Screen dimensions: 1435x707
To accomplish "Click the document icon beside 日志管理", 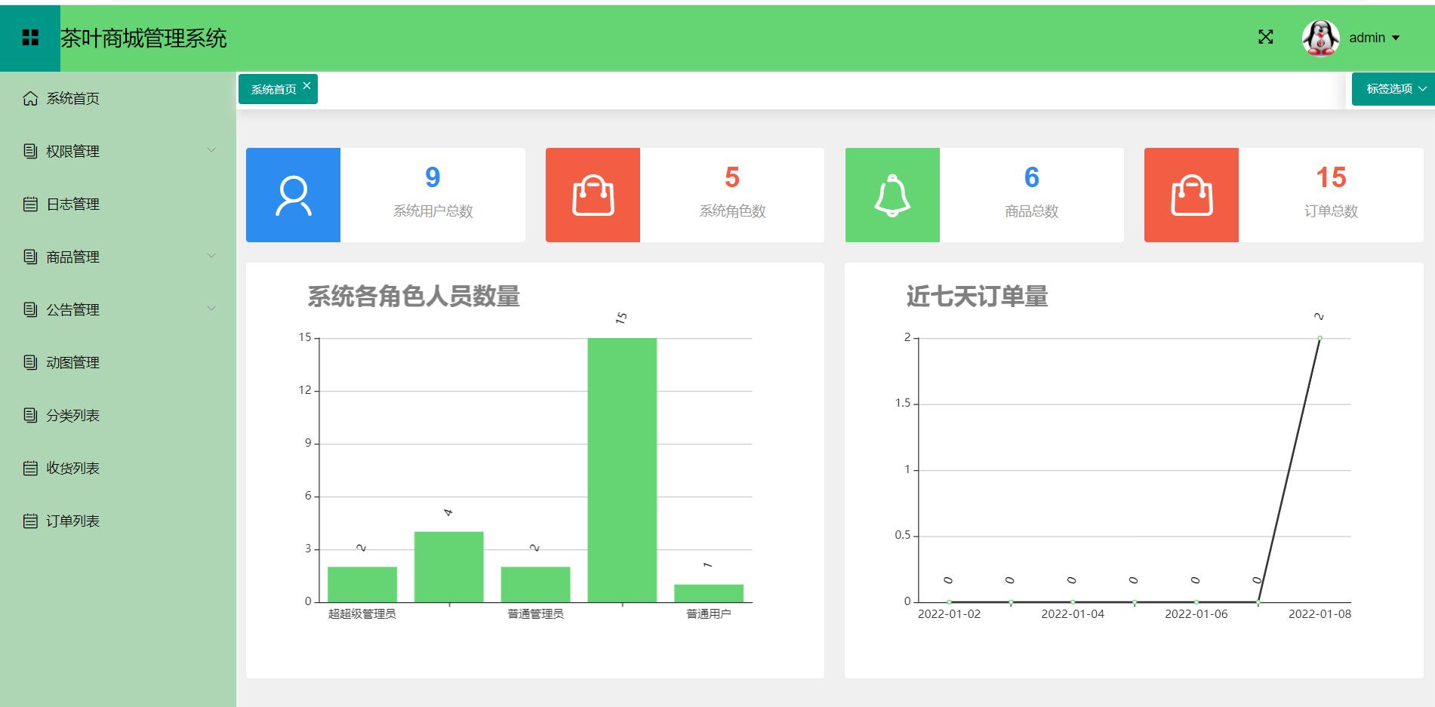I will coord(30,204).
